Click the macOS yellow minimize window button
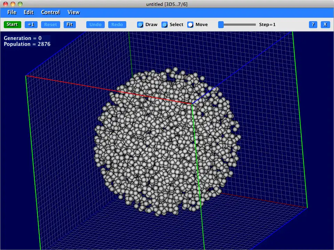 pyautogui.click(x=13, y=4)
